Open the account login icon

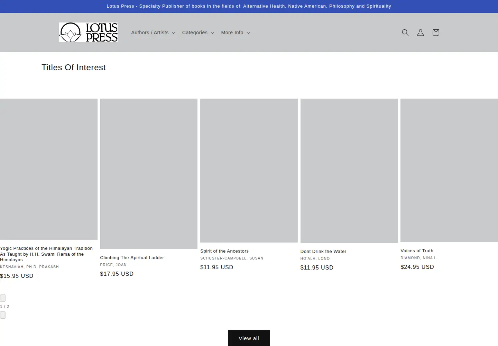420,33
